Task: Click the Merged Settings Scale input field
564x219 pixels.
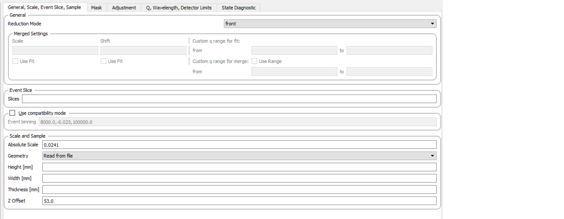Action: coord(55,51)
